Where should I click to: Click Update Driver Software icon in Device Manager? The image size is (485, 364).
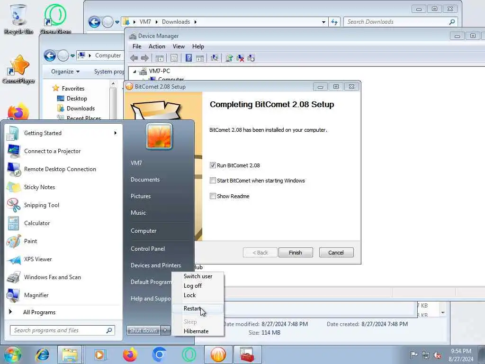pyautogui.click(x=229, y=58)
